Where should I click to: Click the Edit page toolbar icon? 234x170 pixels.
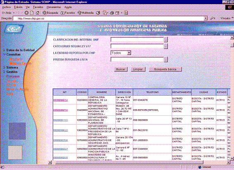tap(117, 13)
